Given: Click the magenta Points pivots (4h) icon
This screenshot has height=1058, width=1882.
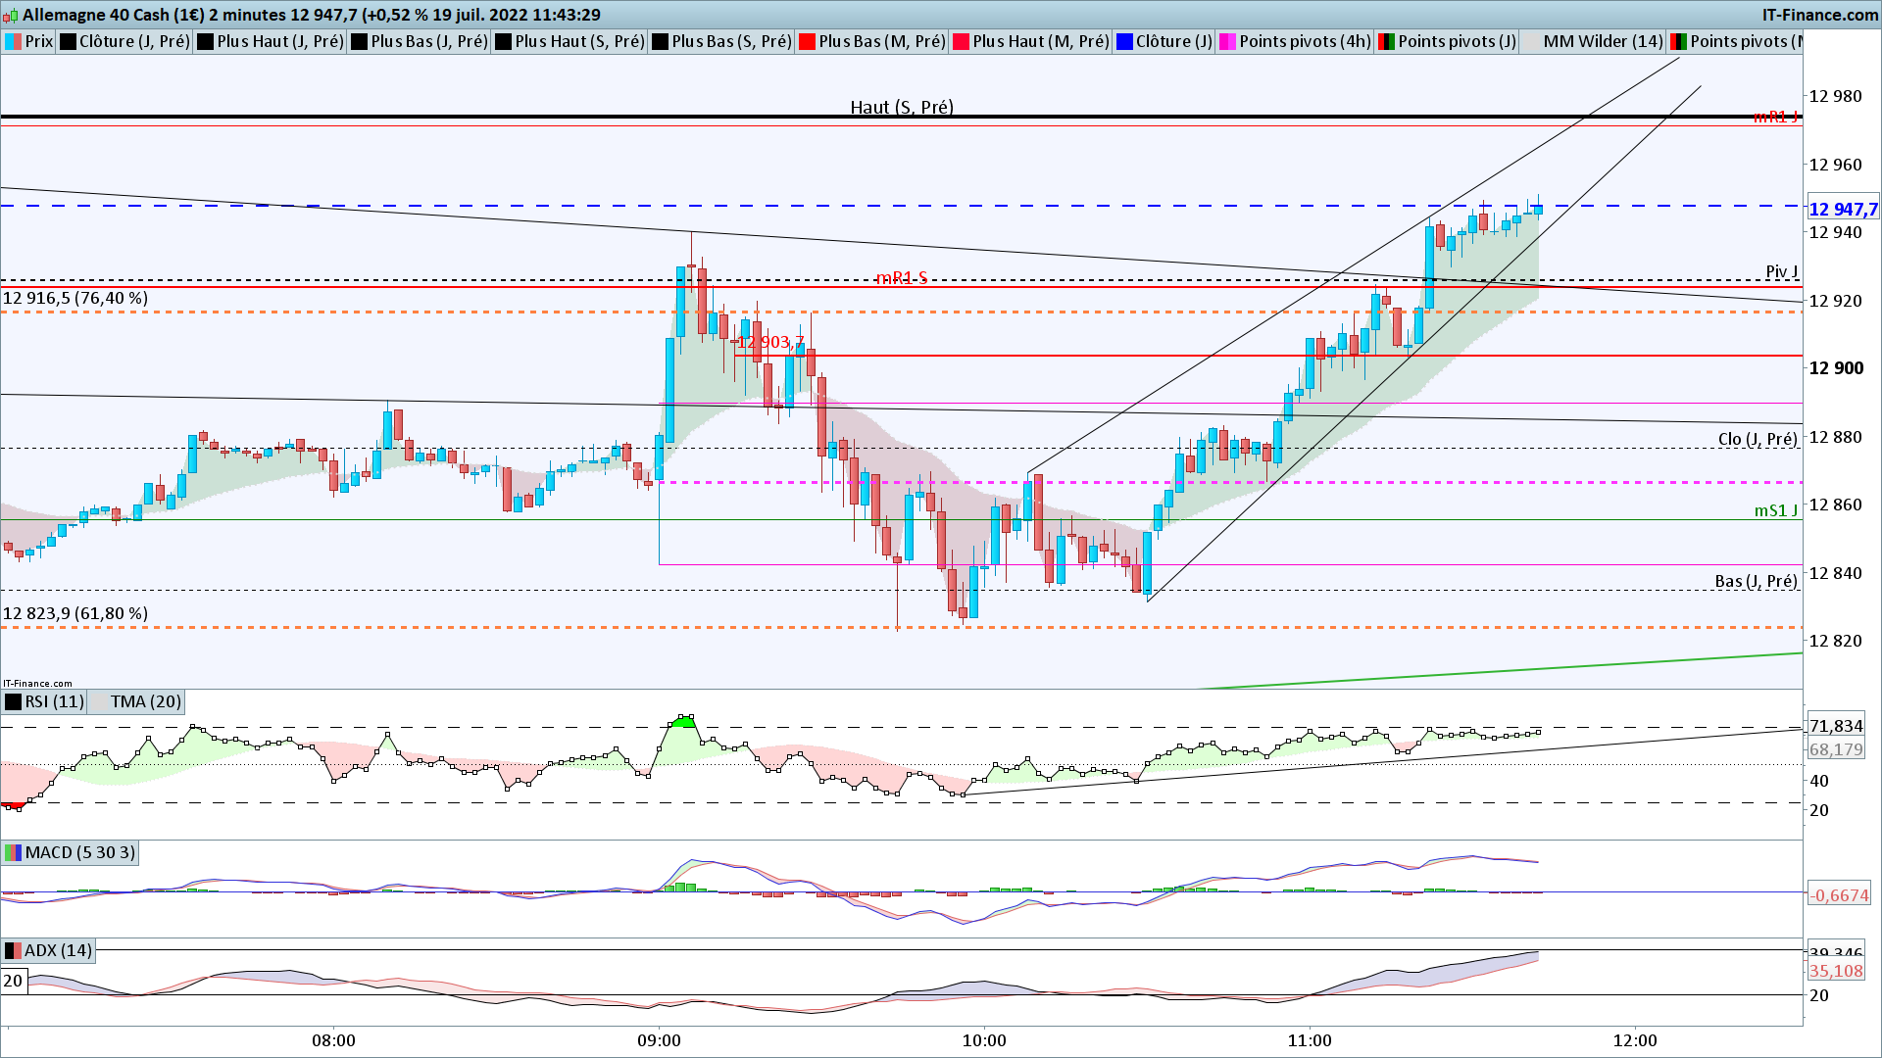Looking at the screenshot, I should click(x=1227, y=41).
